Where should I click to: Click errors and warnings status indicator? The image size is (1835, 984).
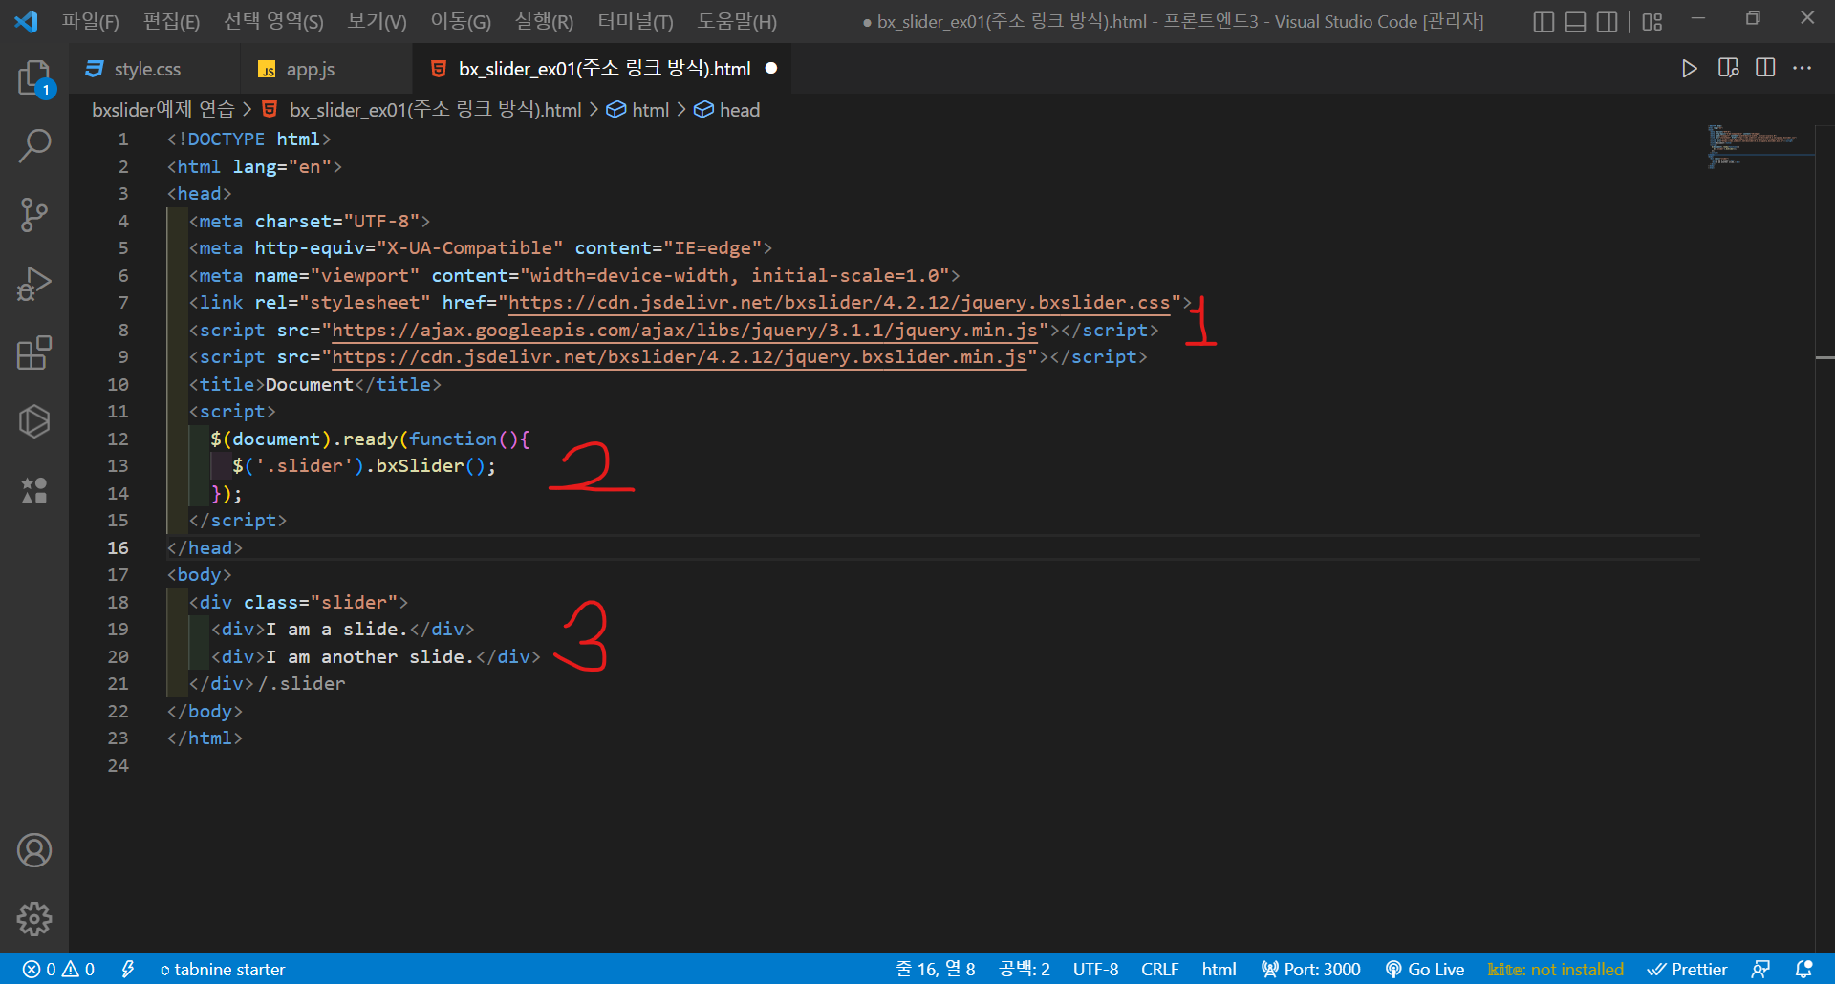coord(58,969)
